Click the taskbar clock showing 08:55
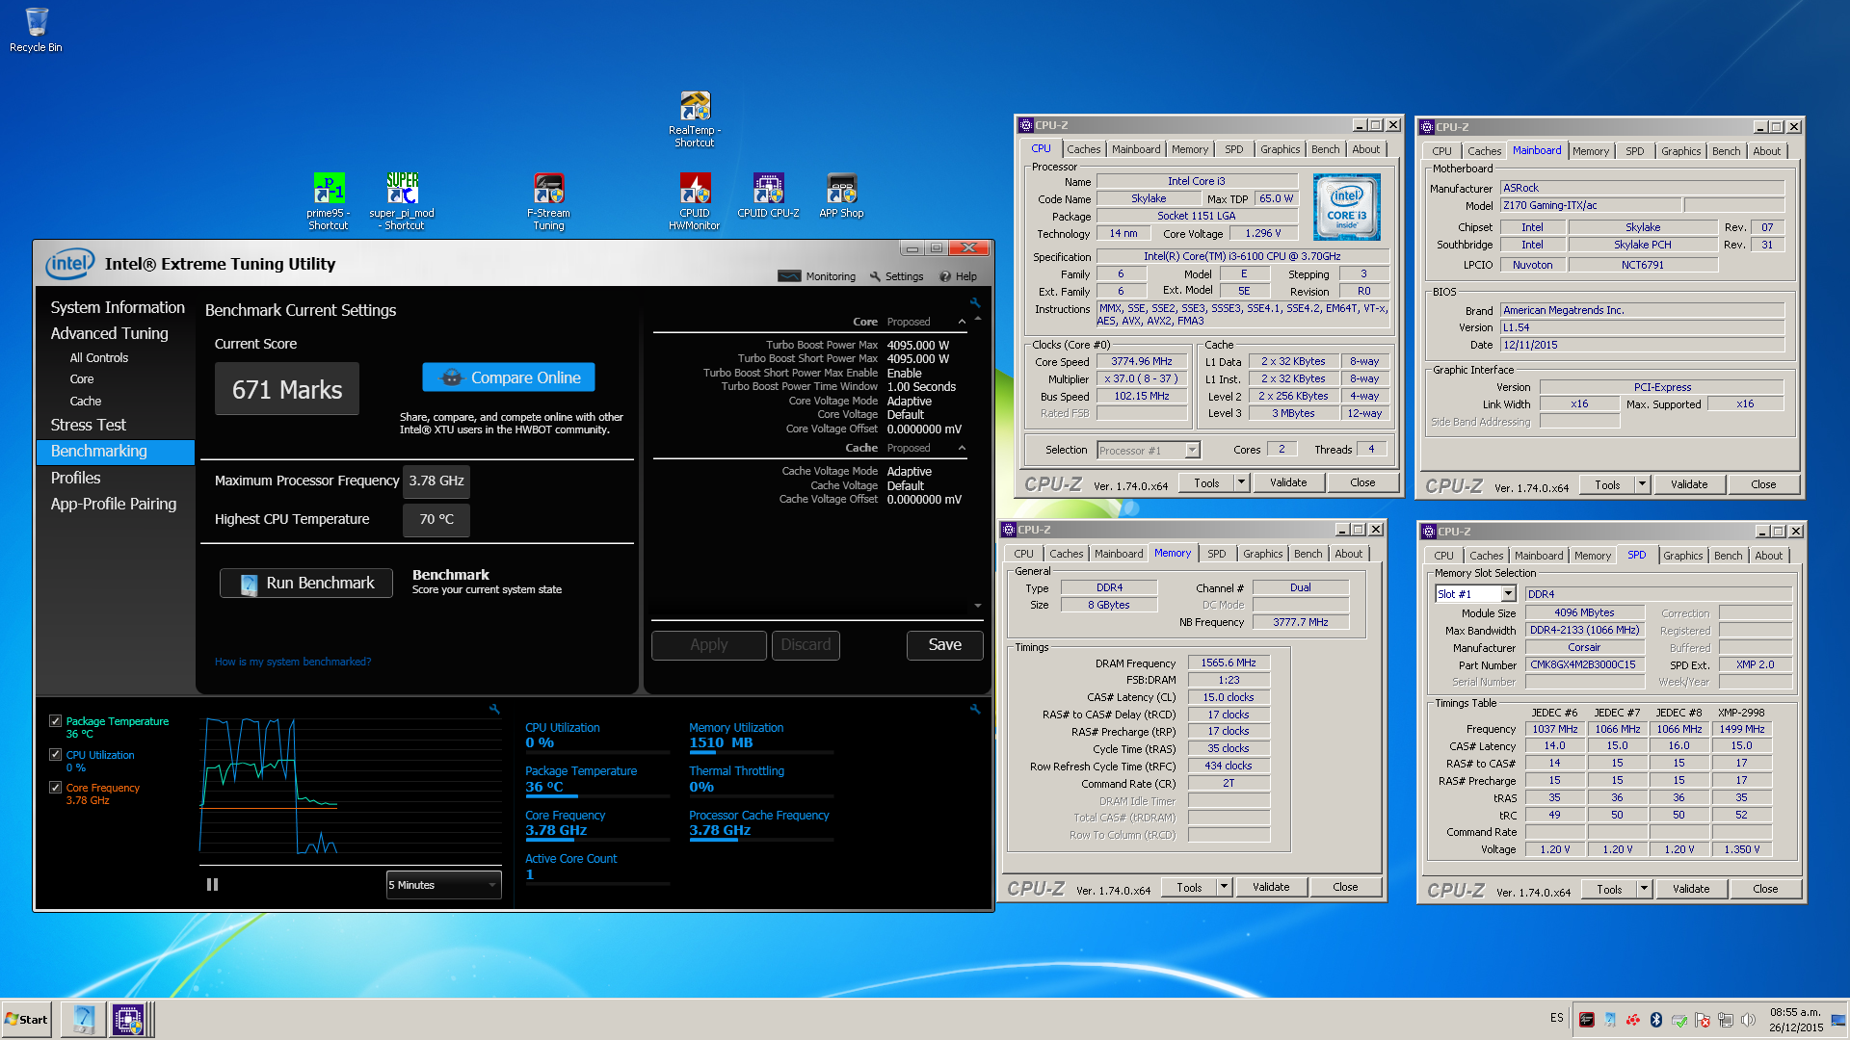This screenshot has width=1850, height=1040. coord(1795,1019)
